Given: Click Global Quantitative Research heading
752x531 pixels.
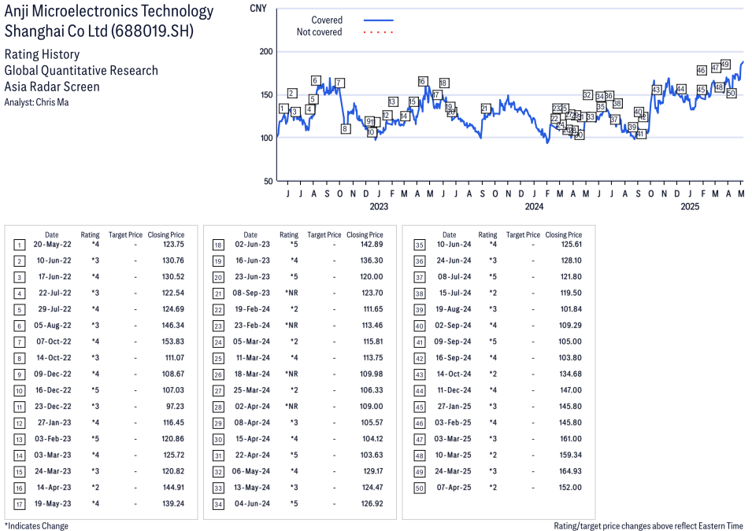Looking at the screenshot, I should pos(81,71).
